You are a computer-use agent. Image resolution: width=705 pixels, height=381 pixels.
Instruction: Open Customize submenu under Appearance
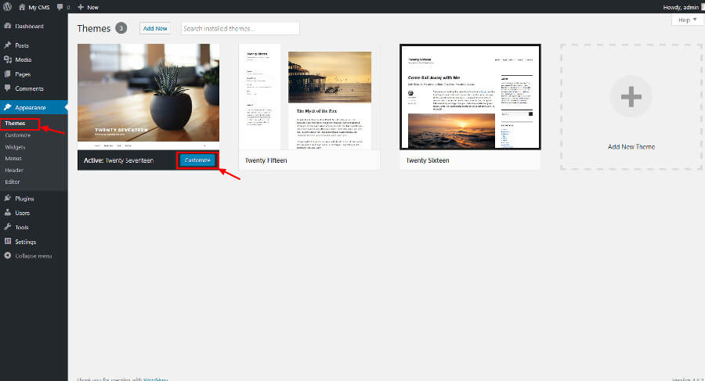tap(18, 135)
